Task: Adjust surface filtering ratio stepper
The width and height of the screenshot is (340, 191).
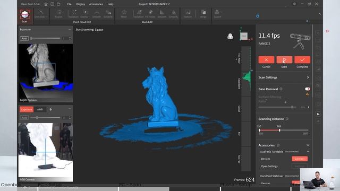Action: (x=309, y=107)
